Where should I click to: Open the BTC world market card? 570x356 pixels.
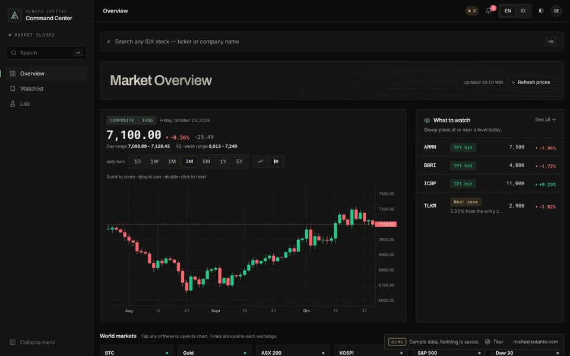tap(137, 351)
